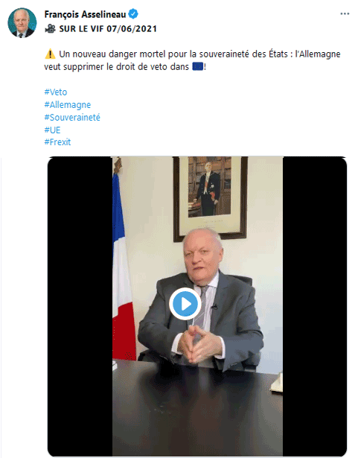Play the video with the blue button
The image size is (355, 458).
(185, 304)
